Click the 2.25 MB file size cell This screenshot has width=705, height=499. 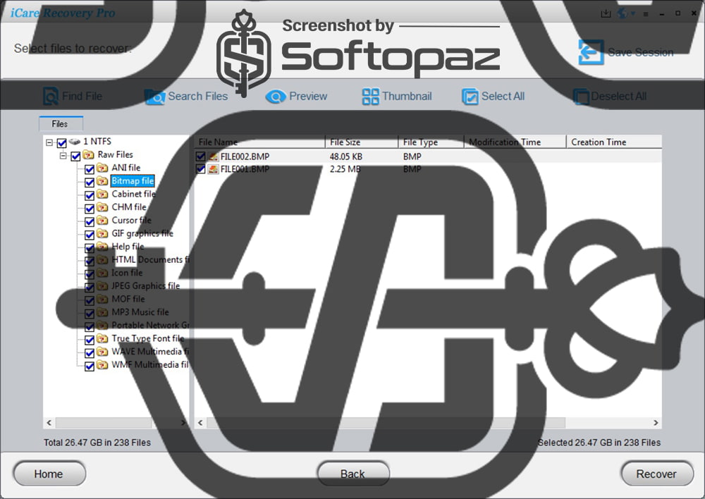tap(345, 169)
